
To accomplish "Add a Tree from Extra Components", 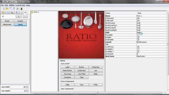I will point(82,85).
